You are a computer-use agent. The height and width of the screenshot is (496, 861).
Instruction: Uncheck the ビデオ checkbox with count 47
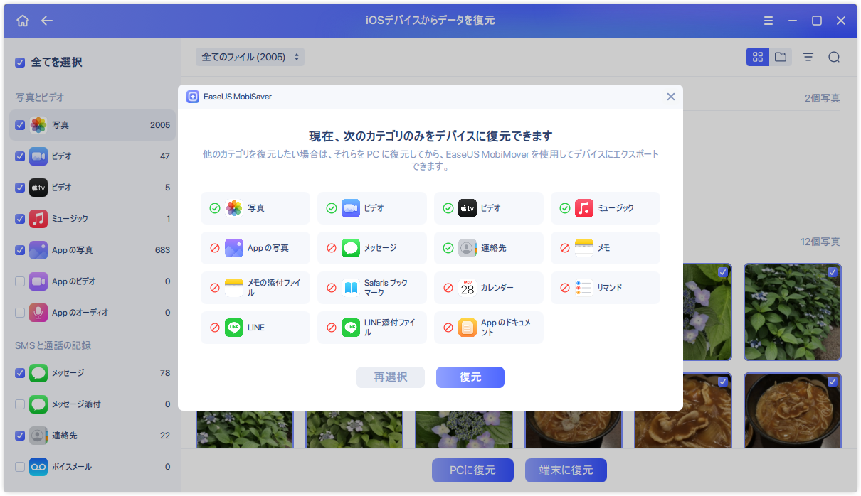coord(20,156)
